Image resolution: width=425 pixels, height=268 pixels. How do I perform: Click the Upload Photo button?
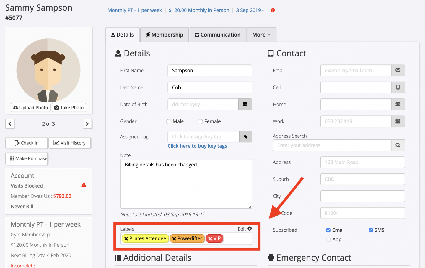[x=31, y=108]
